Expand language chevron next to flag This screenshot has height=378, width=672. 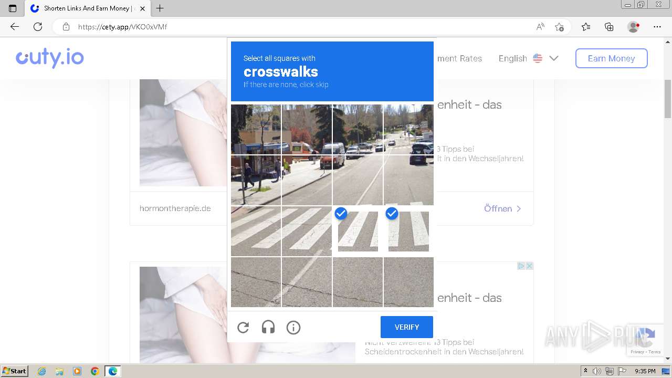click(x=553, y=58)
